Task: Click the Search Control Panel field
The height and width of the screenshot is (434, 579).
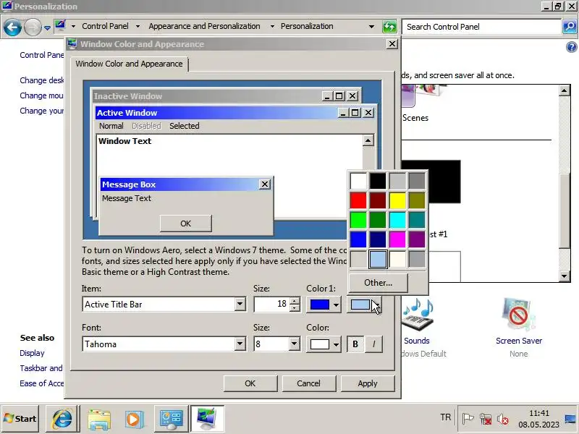Action: point(481,27)
